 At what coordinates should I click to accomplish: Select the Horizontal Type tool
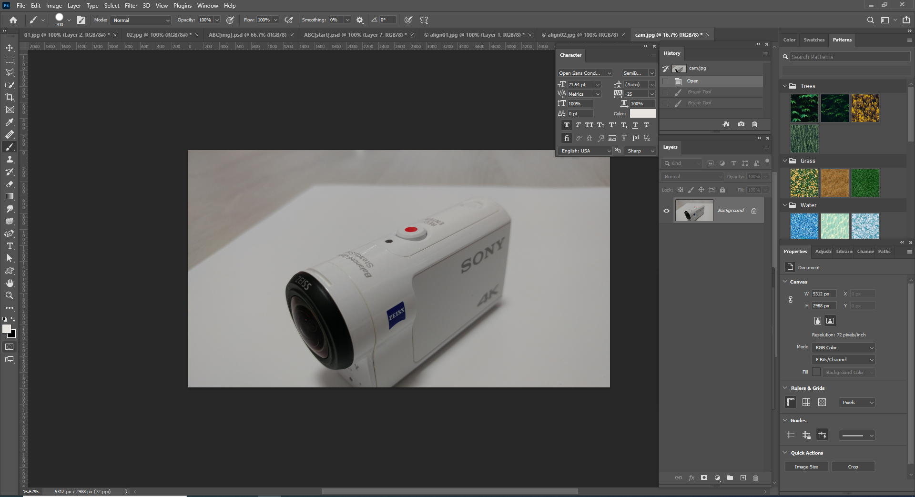tap(10, 246)
